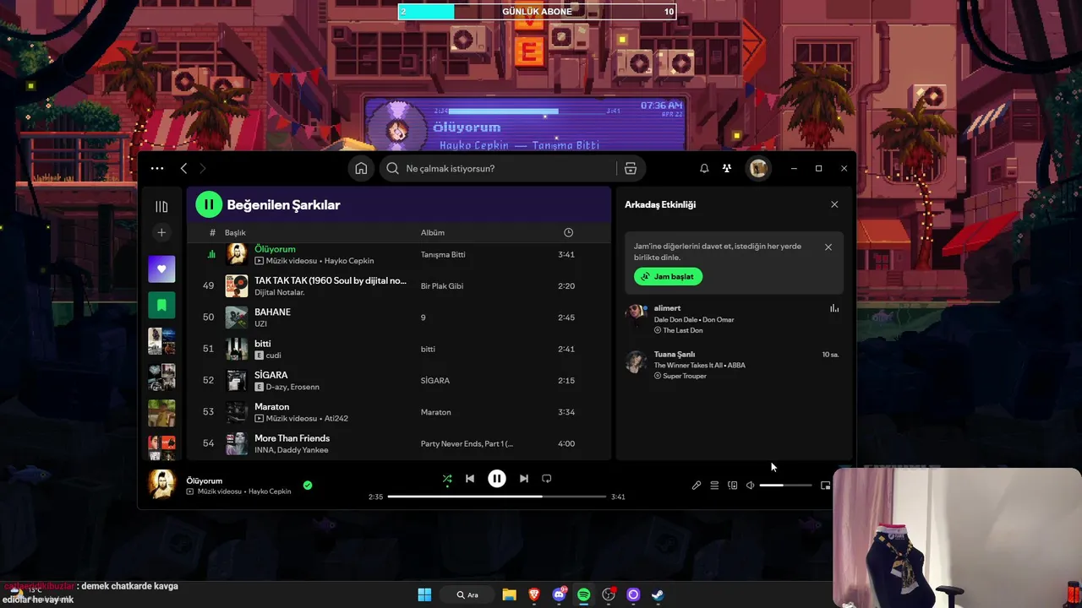Viewport: 1082px width, 608px height.
Task: Open the Bir Plak Gibi album link
Action: [442, 286]
